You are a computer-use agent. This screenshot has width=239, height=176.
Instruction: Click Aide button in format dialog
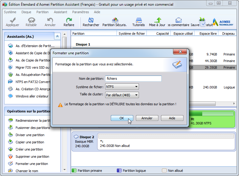172,118
